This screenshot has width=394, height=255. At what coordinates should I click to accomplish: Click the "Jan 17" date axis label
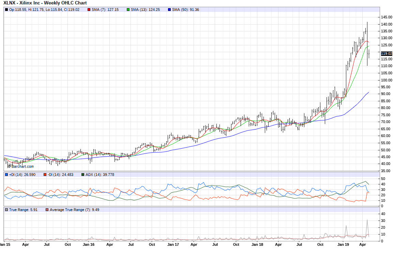coord(173,244)
